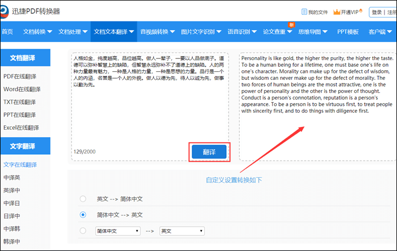The image size is (397, 251).
Task: Expand the 文档转换 menu arrow
Action: (50, 32)
